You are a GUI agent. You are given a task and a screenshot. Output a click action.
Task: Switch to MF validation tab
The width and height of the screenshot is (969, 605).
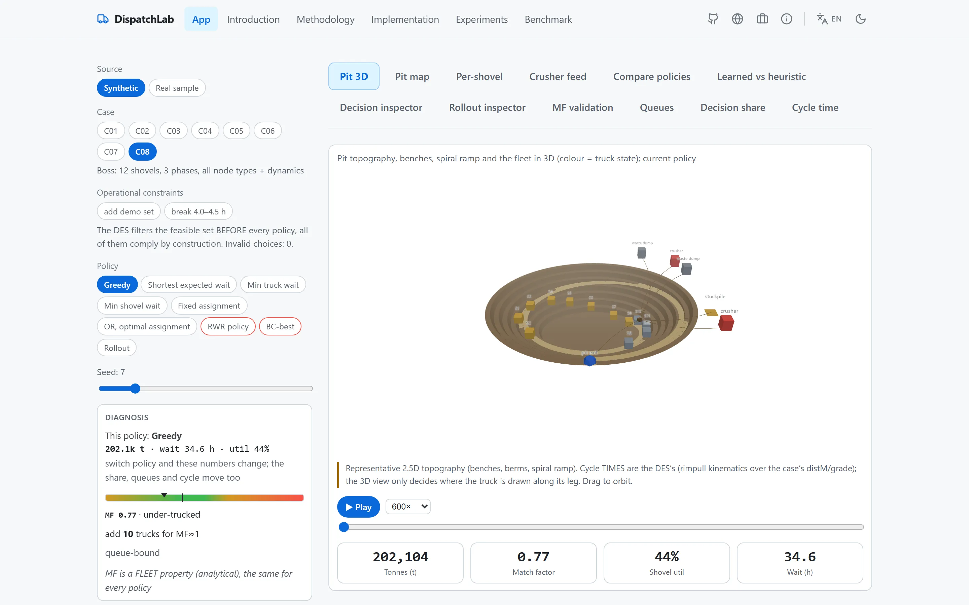pyautogui.click(x=583, y=107)
